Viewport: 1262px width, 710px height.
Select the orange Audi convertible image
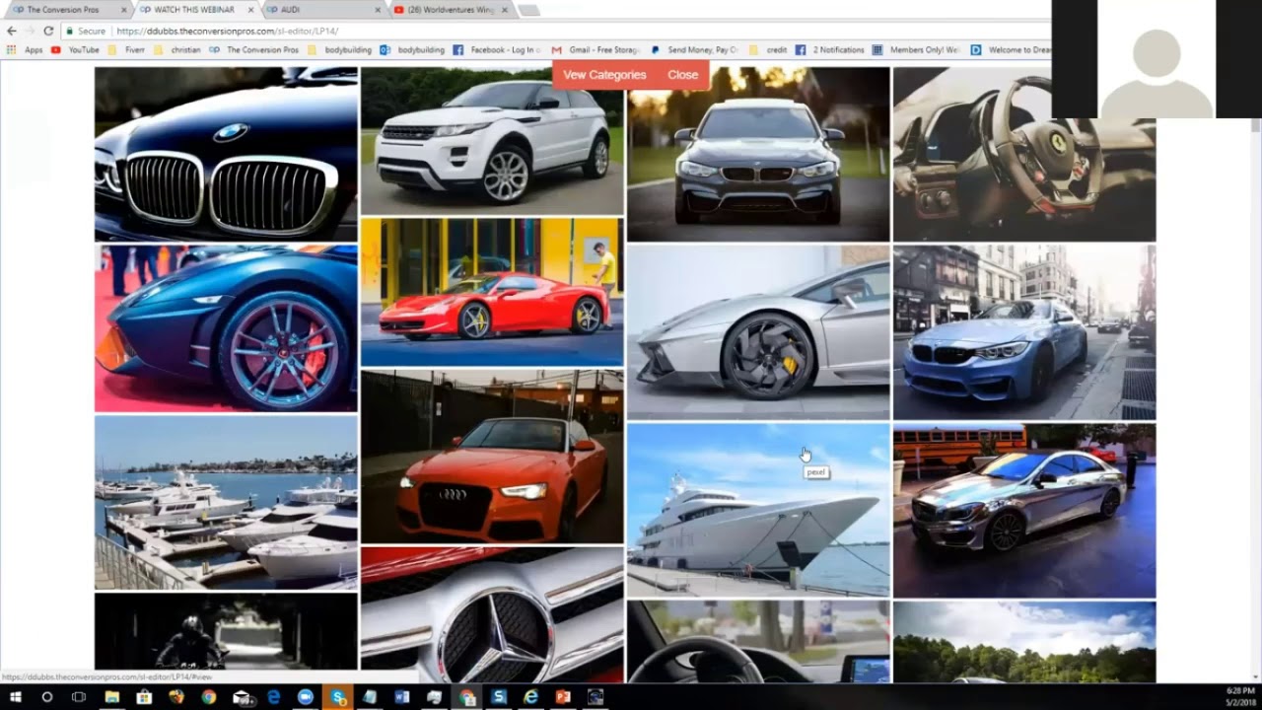pos(492,457)
